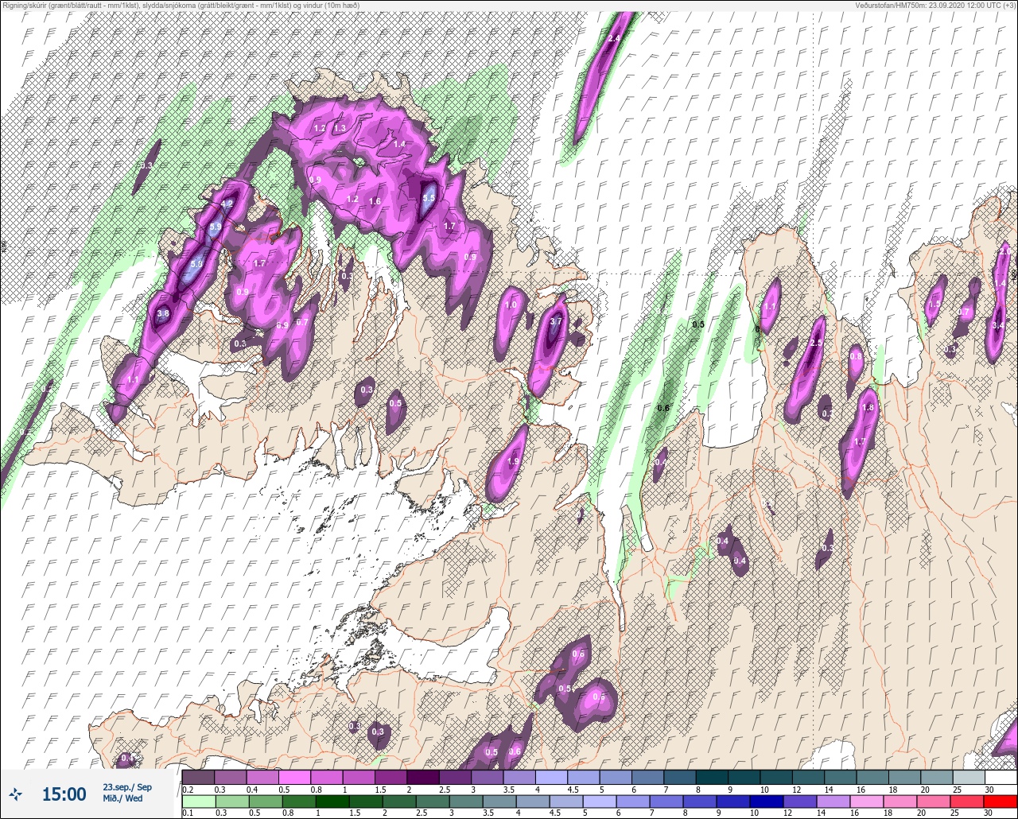Click the 15:00 forecast time label

tap(64, 794)
